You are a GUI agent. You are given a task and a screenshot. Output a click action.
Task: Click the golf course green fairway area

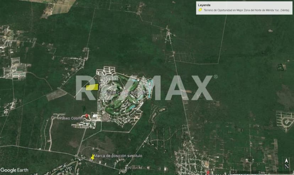pyautogui.click(x=123, y=103)
